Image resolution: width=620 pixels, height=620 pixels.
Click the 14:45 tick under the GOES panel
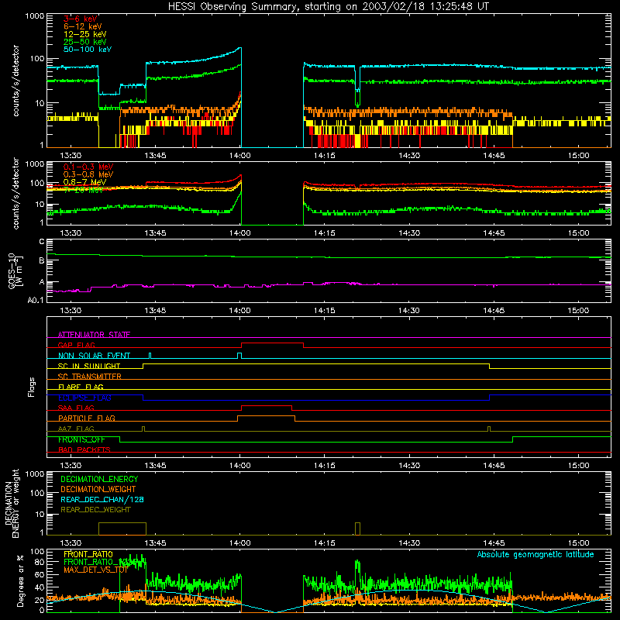click(x=494, y=311)
